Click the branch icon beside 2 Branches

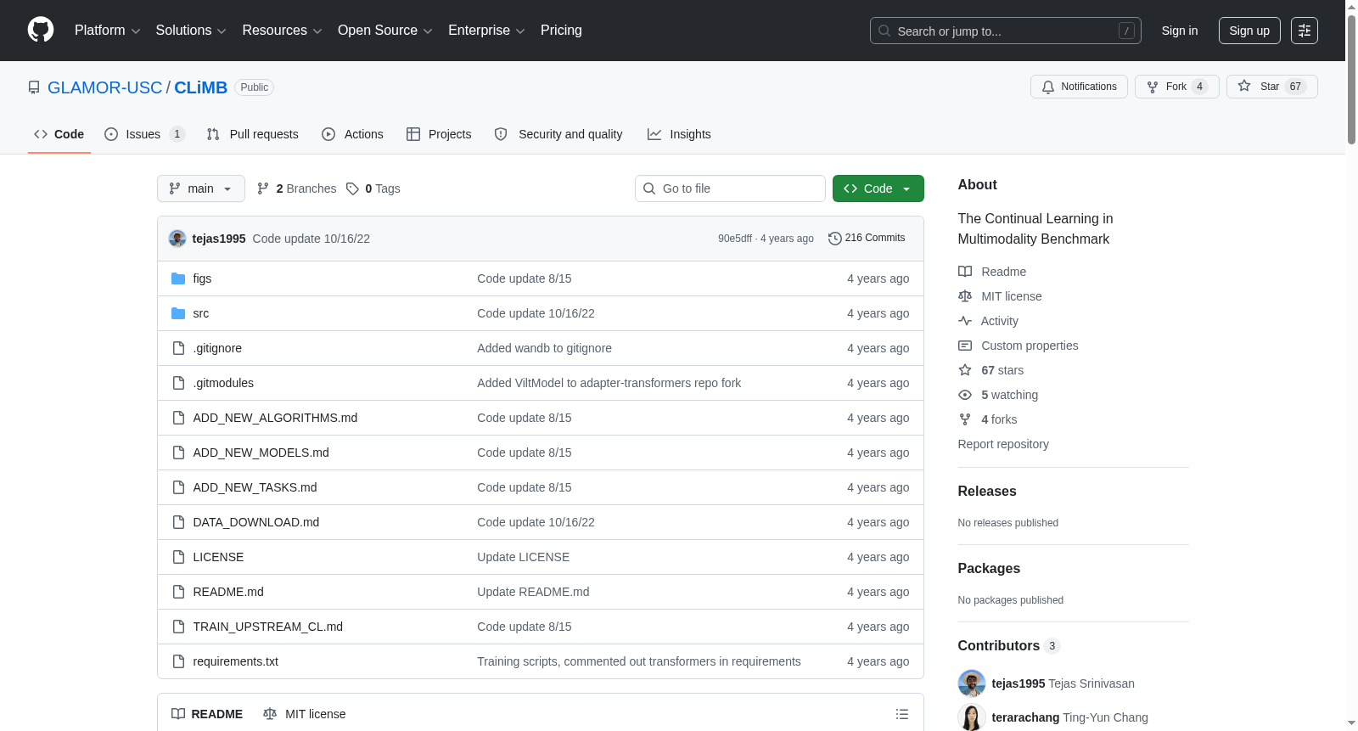tap(263, 188)
